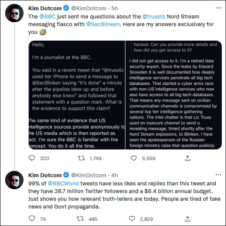Share the second tweet about BBCWorld

click(187, 219)
